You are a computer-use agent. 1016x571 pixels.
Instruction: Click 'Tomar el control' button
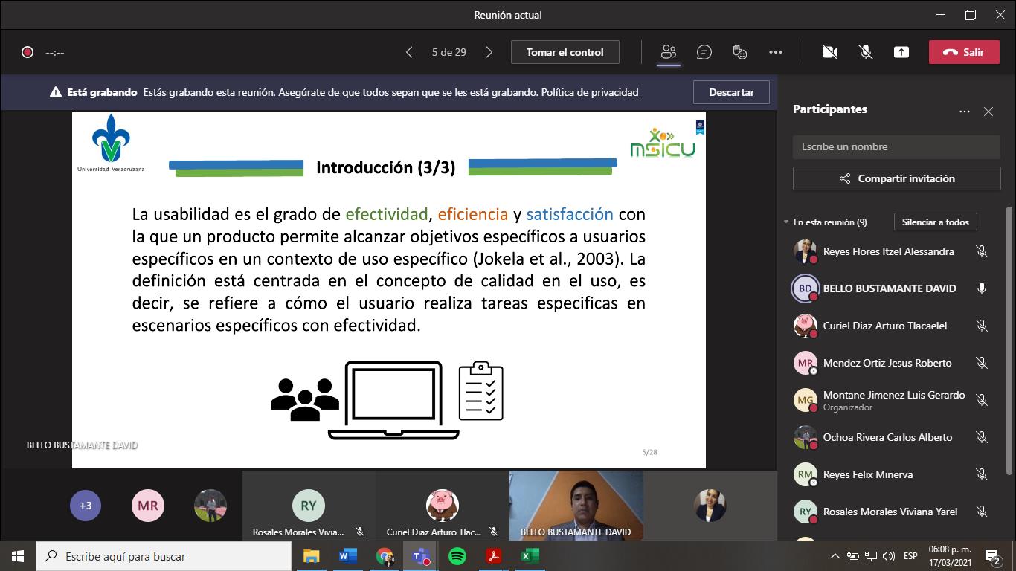(565, 52)
